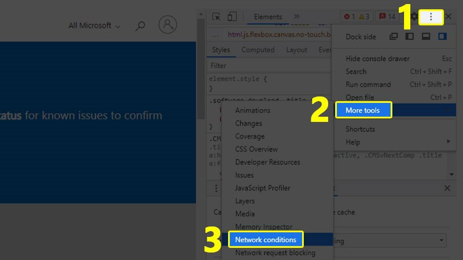Expand the All Microsoft dropdown

click(94, 25)
